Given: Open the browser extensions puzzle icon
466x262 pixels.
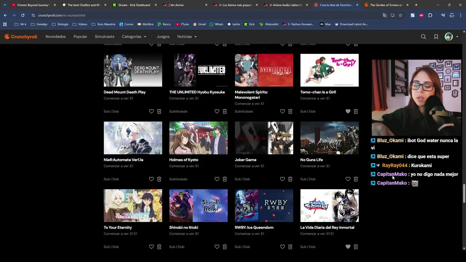Looking at the screenshot, I should click(430, 15).
